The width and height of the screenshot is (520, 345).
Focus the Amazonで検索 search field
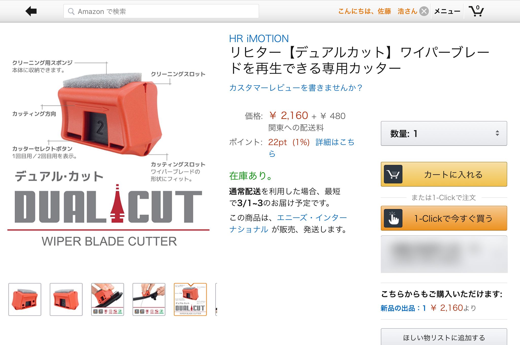click(x=161, y=11)
